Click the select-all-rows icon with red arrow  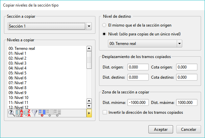point(42,113)
